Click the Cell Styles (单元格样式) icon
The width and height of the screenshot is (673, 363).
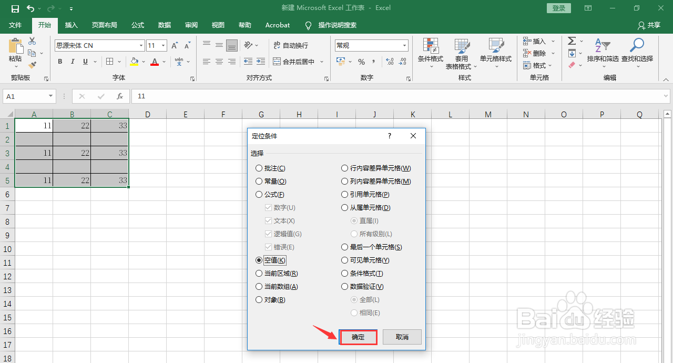click(x=496, y=45)
